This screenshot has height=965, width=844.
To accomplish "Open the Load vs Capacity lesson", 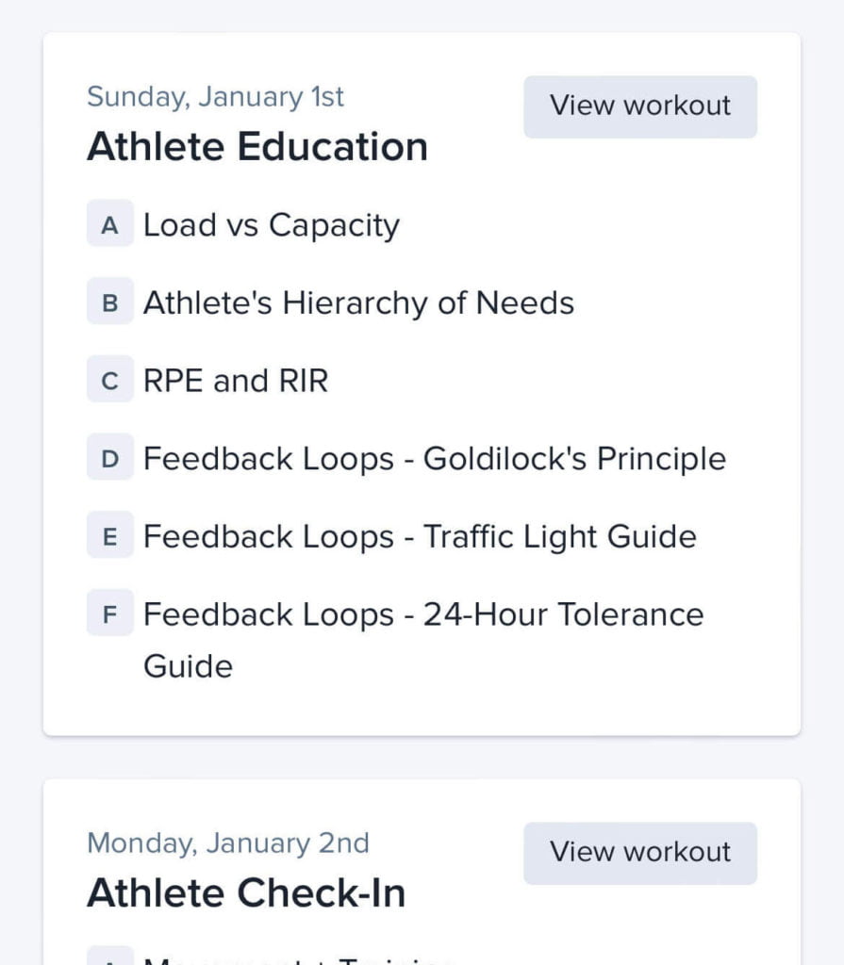I will 272,226.
